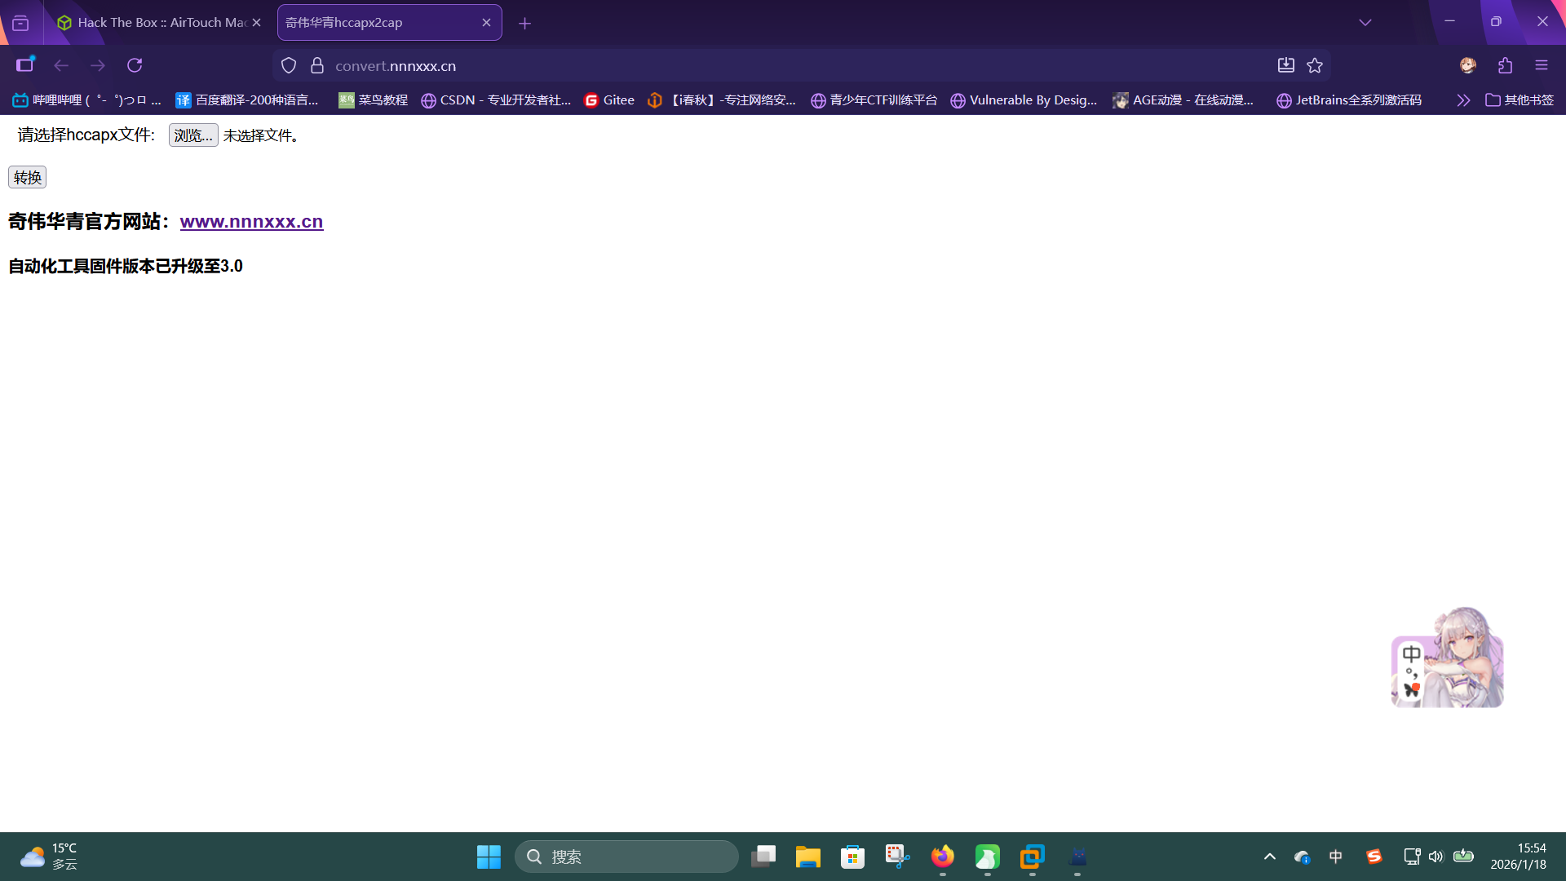Screen dimensions: 1566x881
Task: Expand the list all tabs dropdown
Action: click(1365, 23)
